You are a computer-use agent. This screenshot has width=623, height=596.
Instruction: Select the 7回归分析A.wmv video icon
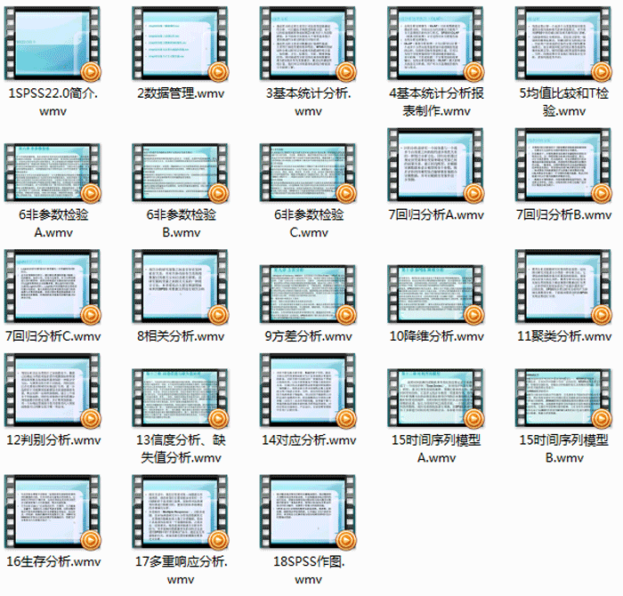[436, 165]
